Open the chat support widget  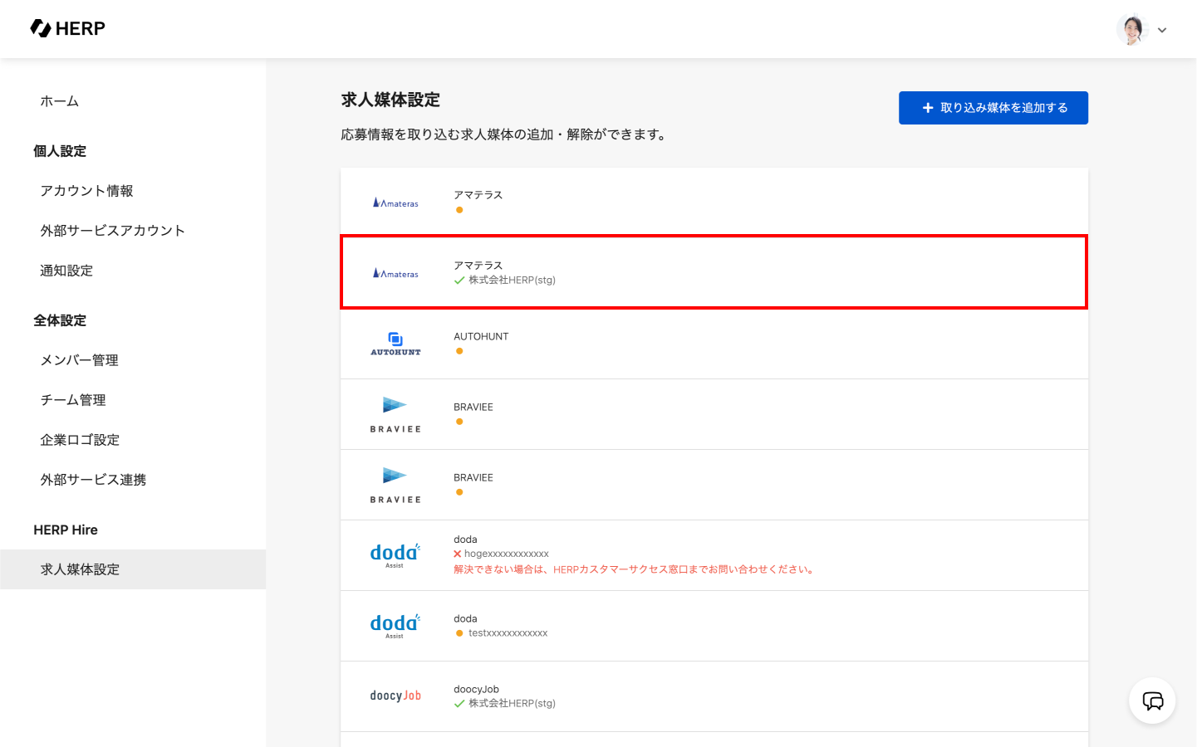tap(1152, 701)
